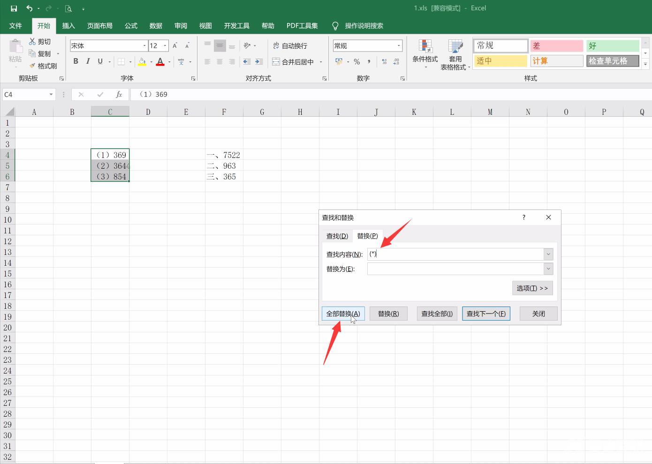Click the Save icon in quick access toolbar
The height and width of the screenshot is (464, 652).
[14, 8]
